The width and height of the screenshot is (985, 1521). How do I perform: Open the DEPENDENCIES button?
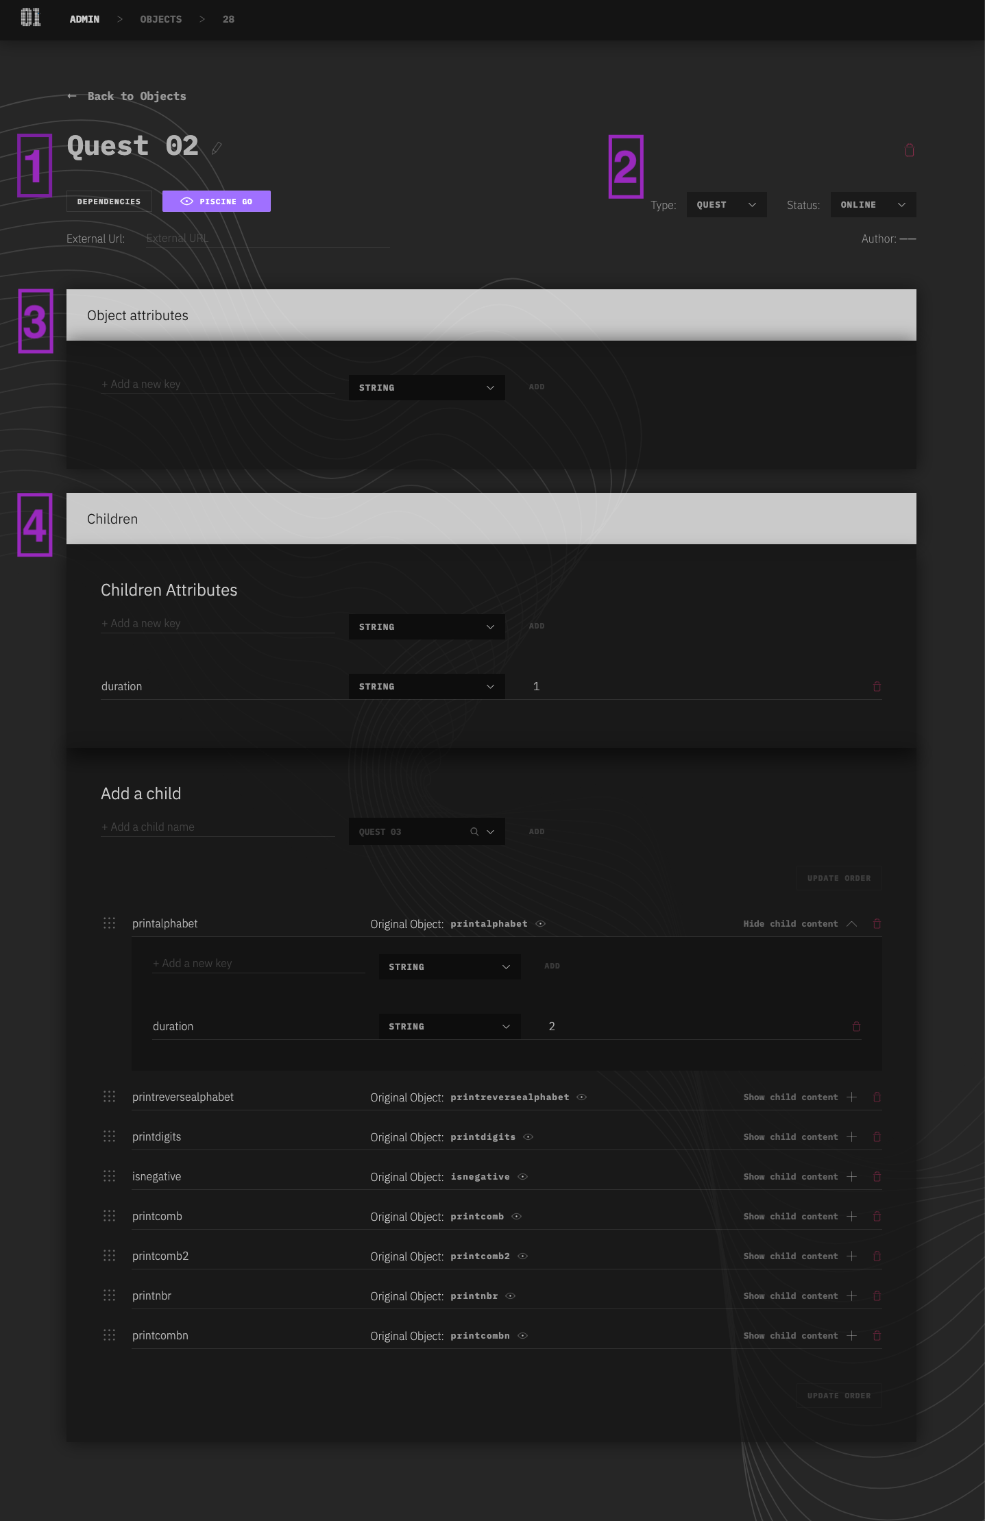[x=109, y=202]
